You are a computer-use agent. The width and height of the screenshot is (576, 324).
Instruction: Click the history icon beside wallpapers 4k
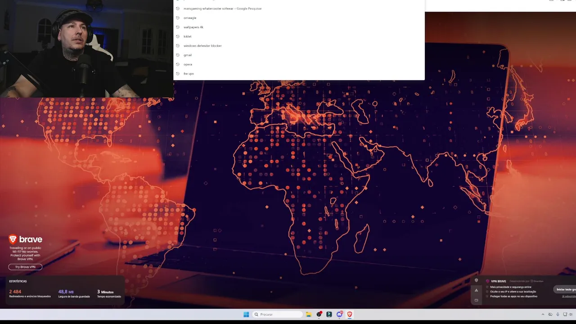(x=178, y=27)
